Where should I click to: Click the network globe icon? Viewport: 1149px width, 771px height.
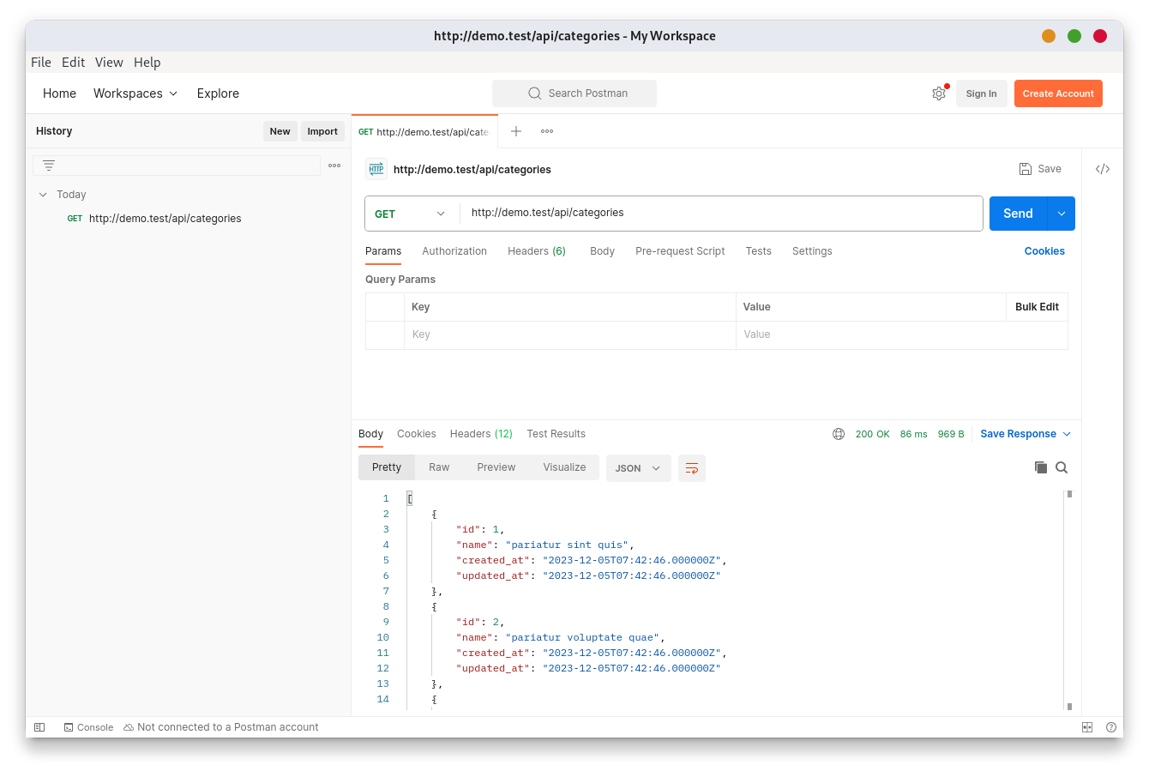pos(839,434)
